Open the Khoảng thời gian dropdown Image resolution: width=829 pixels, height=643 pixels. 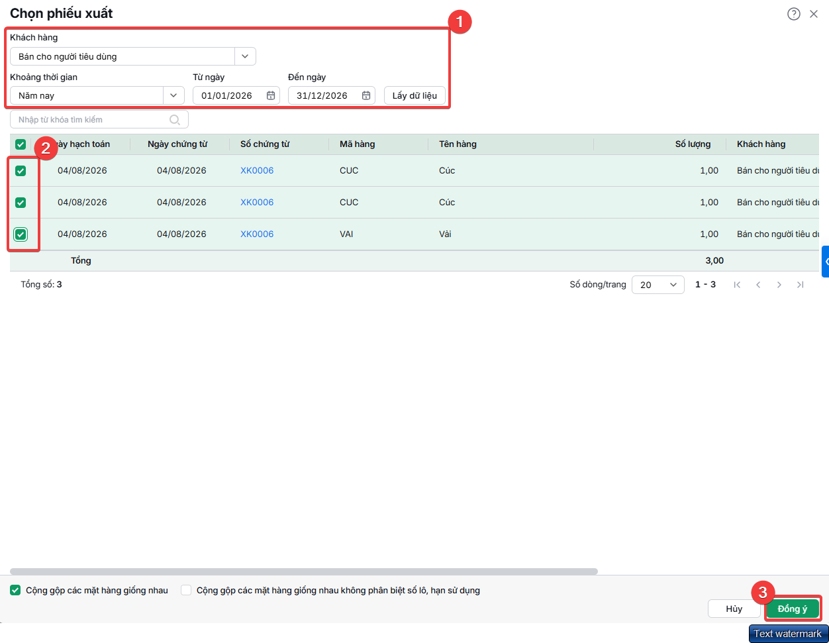173,95
